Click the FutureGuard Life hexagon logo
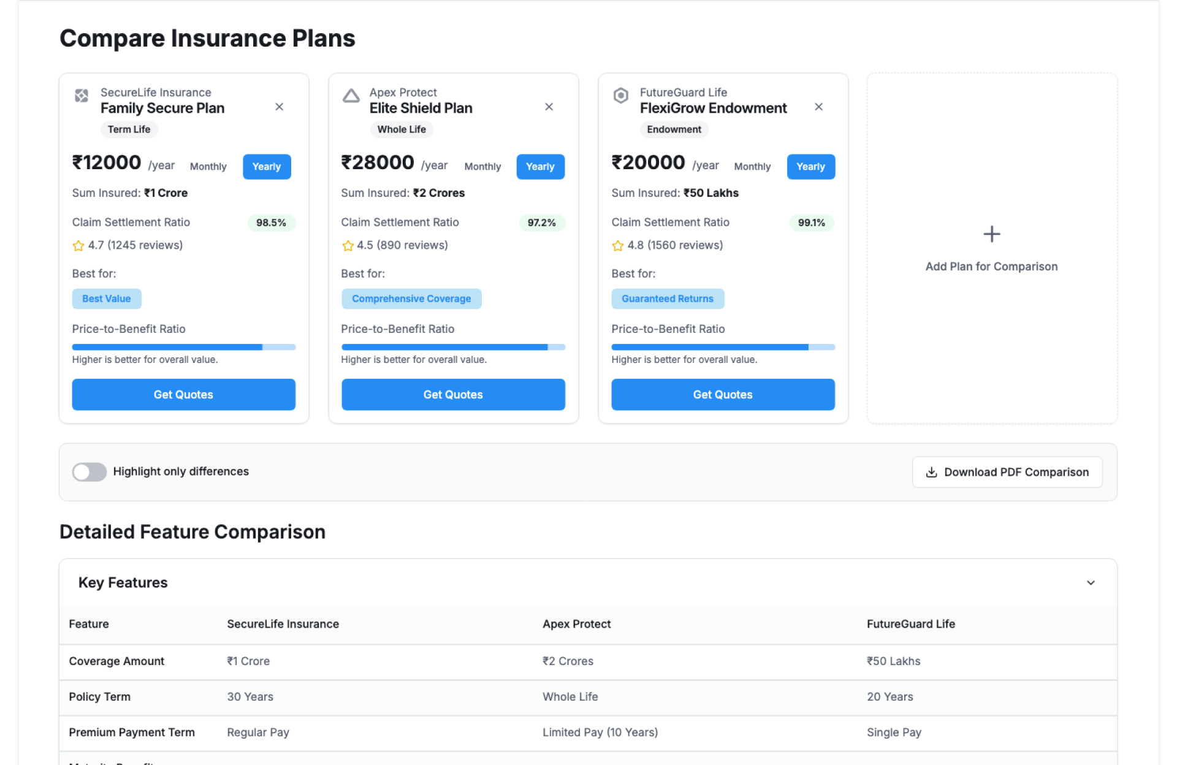Image resolution: width=1177 pixels, height=765 pixels. [620, 96]
